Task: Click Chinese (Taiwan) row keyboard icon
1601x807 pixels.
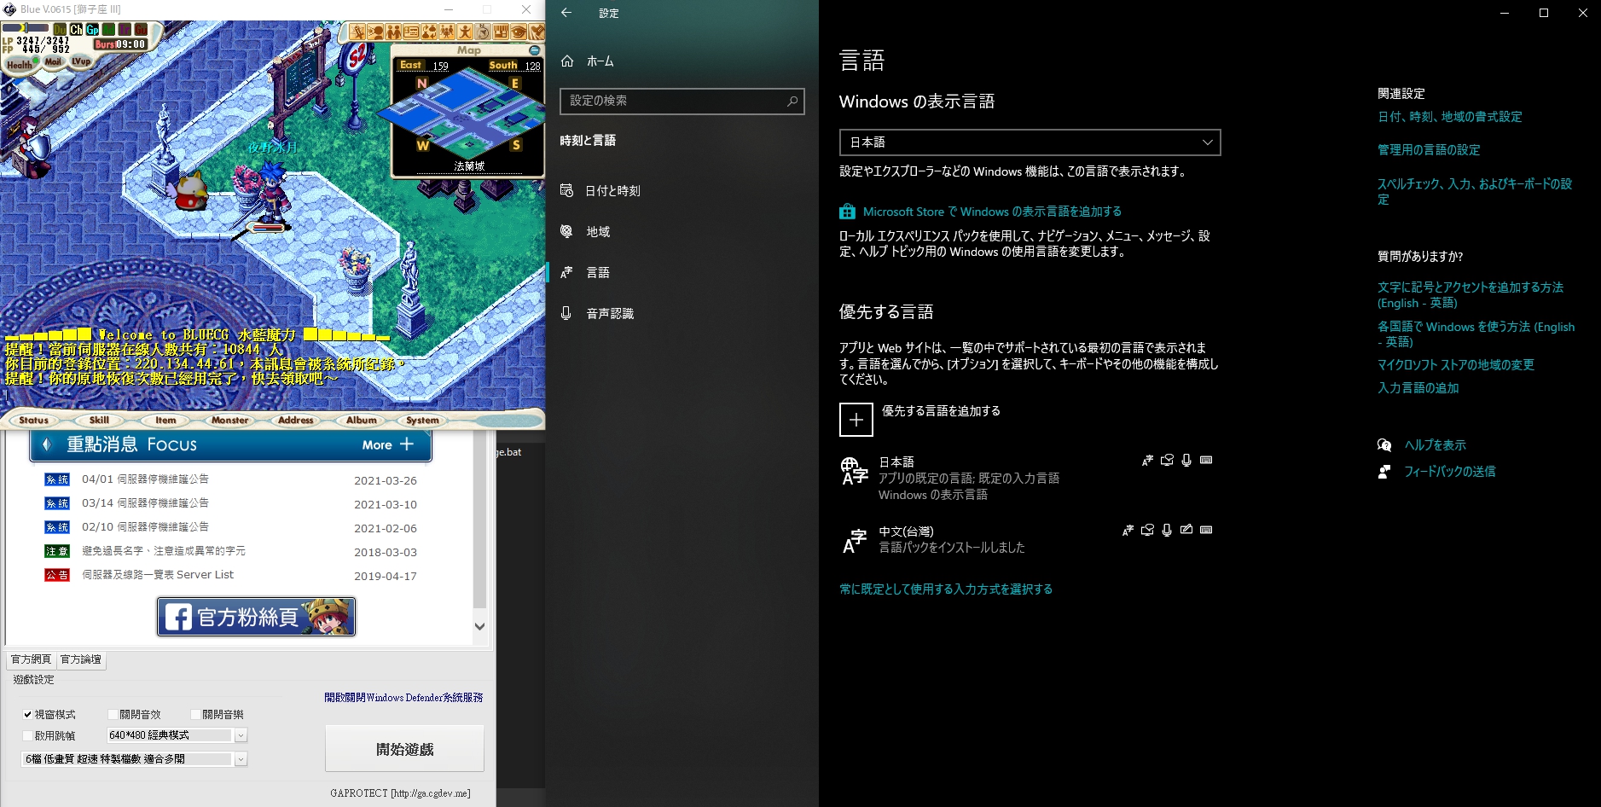Action: click(x=1206, y=531)
